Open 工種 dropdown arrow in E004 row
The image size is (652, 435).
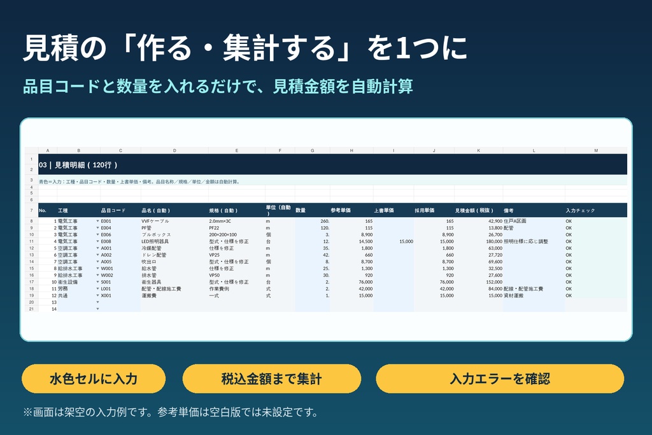pyautogui.click(x=97, y=228)
